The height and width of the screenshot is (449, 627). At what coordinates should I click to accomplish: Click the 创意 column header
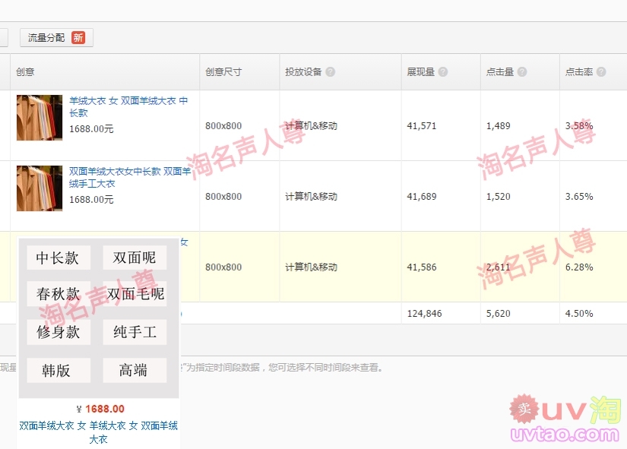click(26, 72)
